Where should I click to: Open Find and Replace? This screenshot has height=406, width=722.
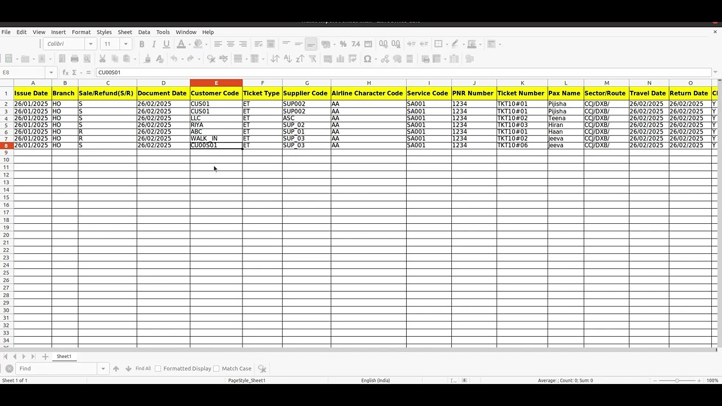point(211,59)
